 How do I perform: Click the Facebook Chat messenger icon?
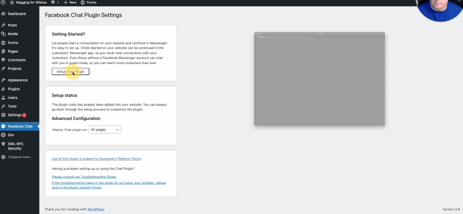pos(3,126)
